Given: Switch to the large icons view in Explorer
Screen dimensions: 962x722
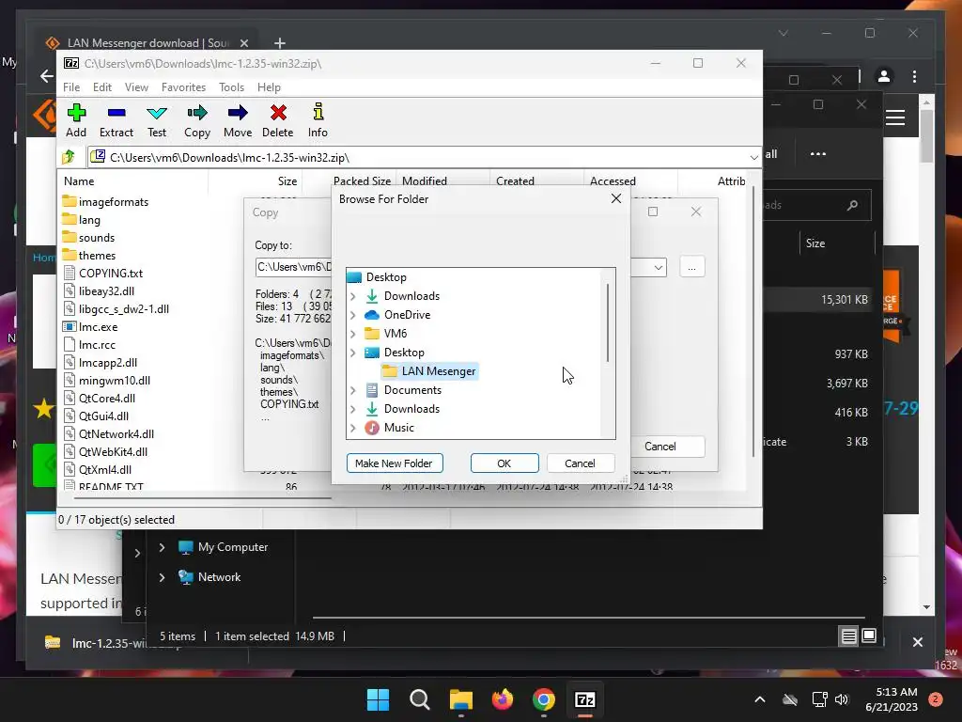Looking at the screenshot, I should (869, 636).
